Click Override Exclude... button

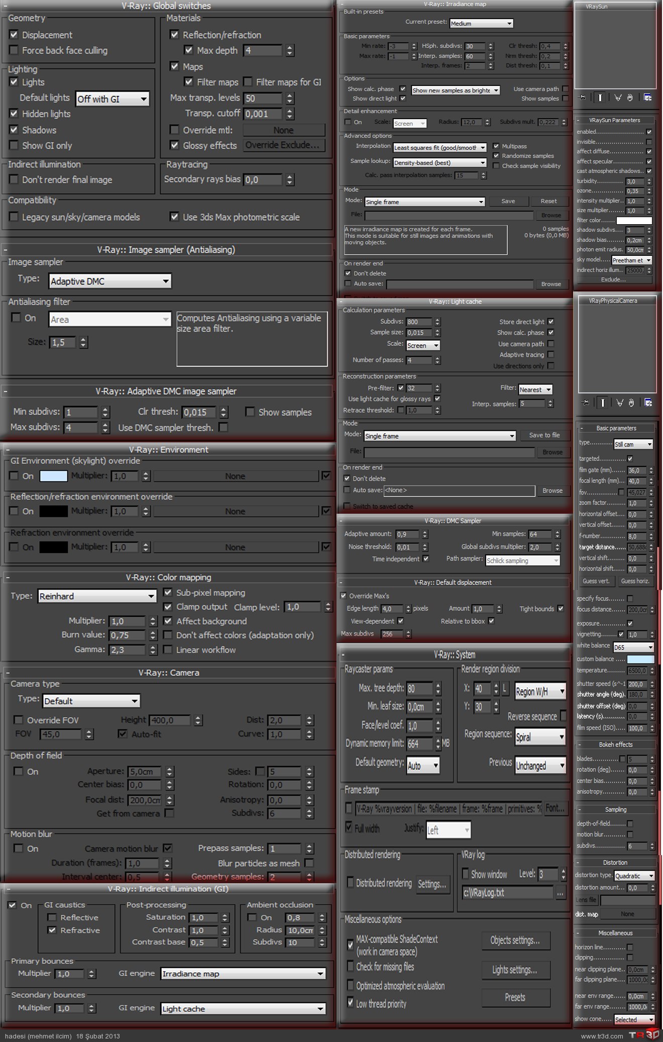click(284, 145)
